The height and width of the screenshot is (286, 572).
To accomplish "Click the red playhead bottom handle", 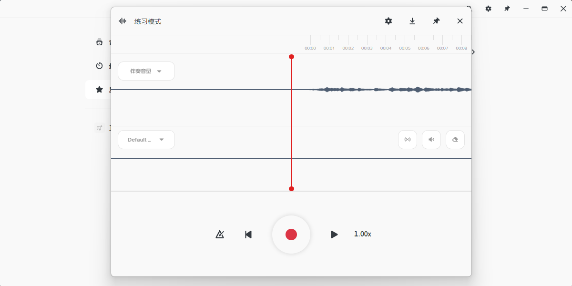I will (291, 189).
